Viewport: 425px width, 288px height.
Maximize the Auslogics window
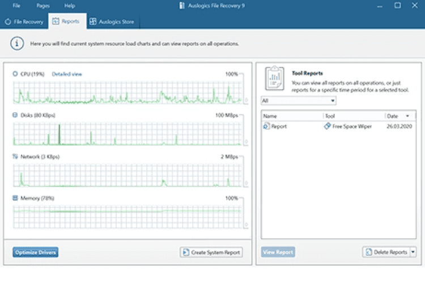coord(397,6)
